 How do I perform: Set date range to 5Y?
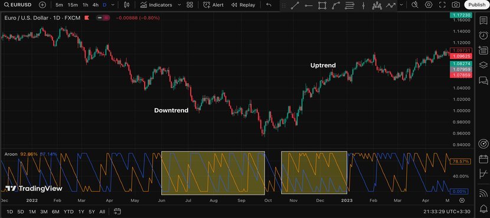[92, 212]
